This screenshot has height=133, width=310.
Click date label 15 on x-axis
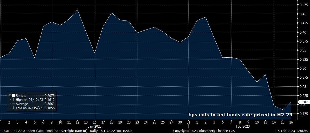coord(283,122)
